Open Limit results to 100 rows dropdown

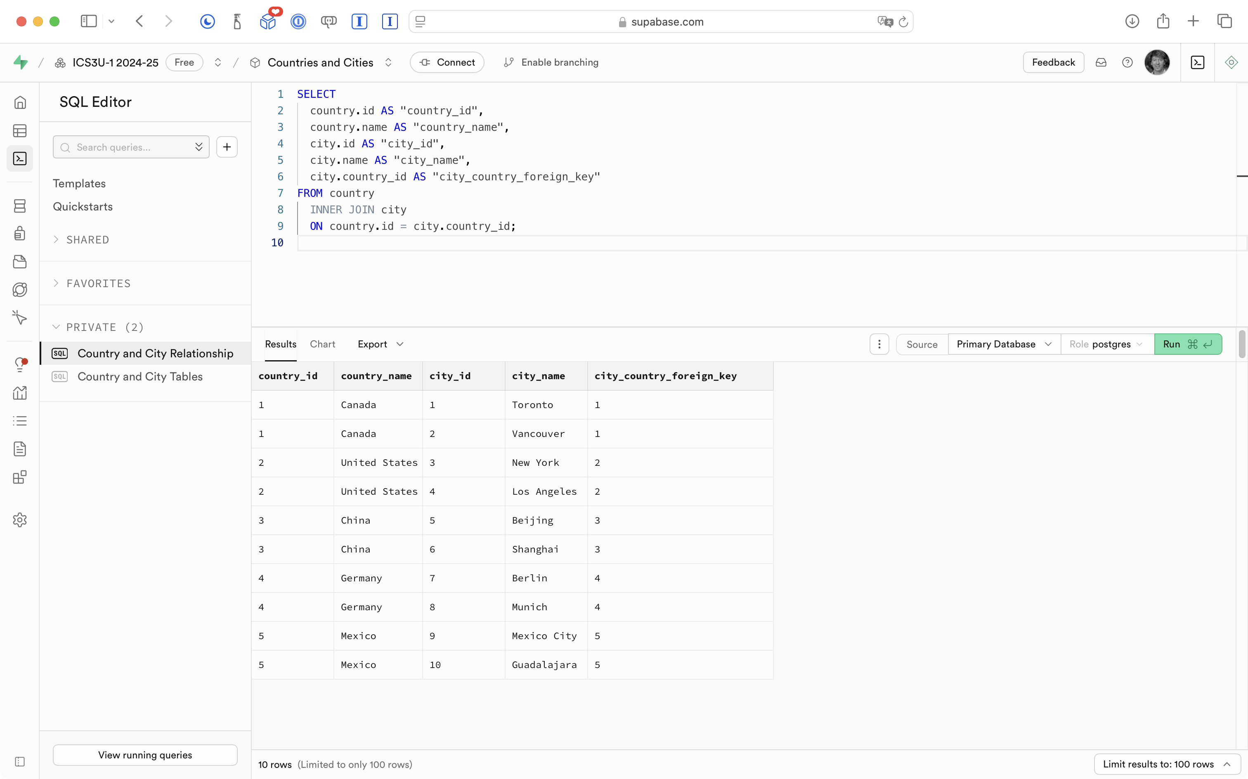tap(1166, 764)
